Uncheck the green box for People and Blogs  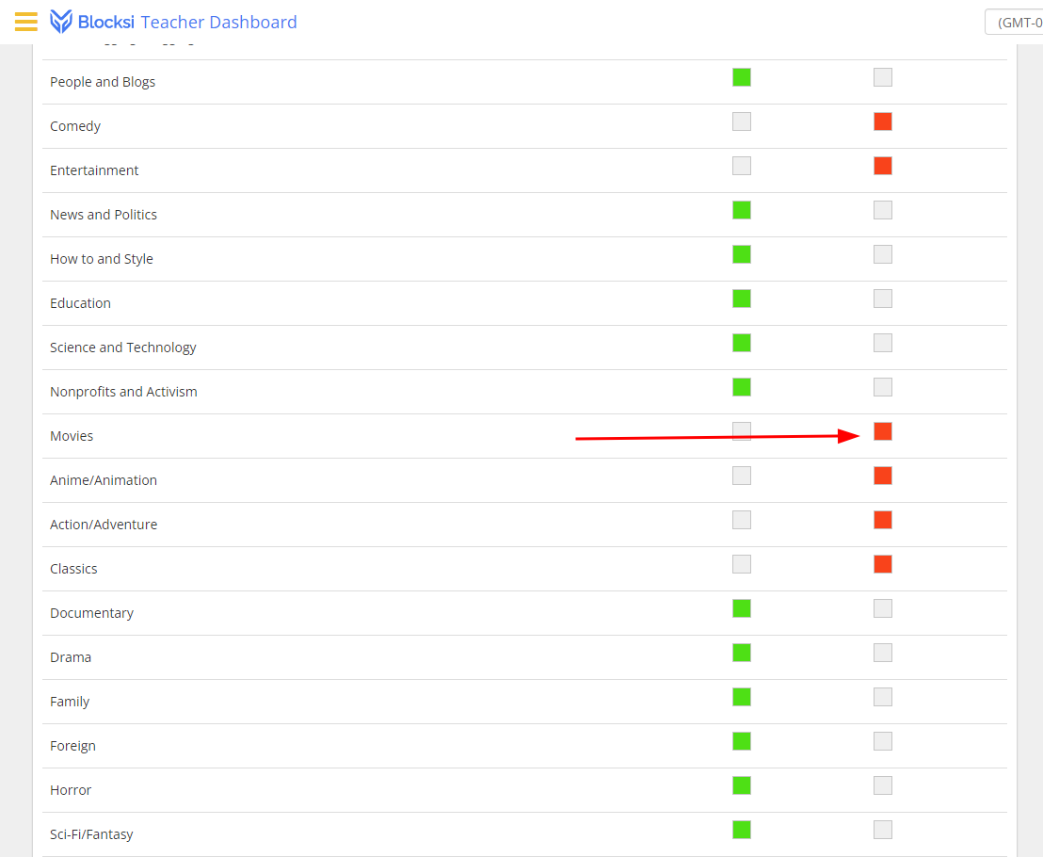point(742,77)
